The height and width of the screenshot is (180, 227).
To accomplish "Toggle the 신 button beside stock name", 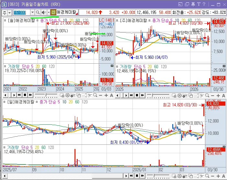I will 53,12.
